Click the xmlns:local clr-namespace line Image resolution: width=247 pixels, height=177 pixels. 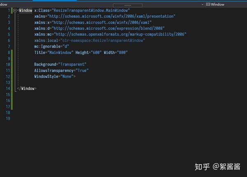tap(89, 40)
